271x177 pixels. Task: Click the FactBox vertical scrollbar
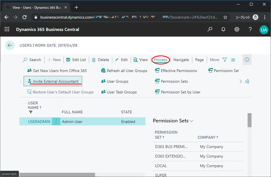point(249,120)
